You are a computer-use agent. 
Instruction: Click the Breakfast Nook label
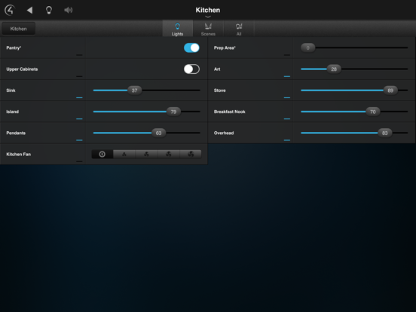[230, 112]
